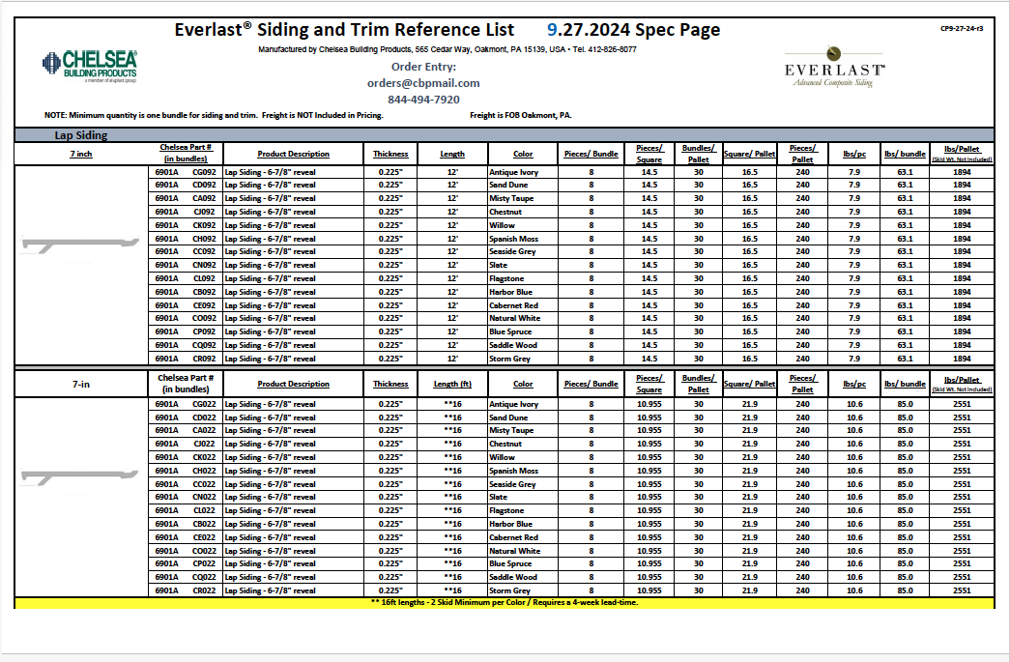Select "Harbor Blue" in the CB092 row

point(510,293)
